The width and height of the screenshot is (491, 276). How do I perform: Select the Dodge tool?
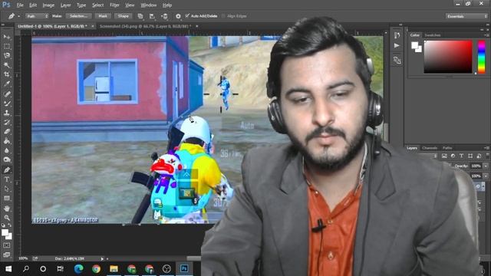click(x=7, y=160)
